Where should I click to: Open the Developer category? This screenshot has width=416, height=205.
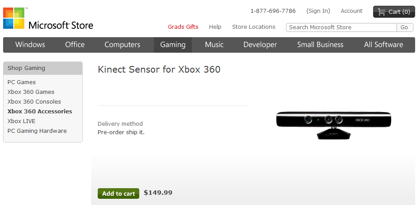tap(260, 45)
